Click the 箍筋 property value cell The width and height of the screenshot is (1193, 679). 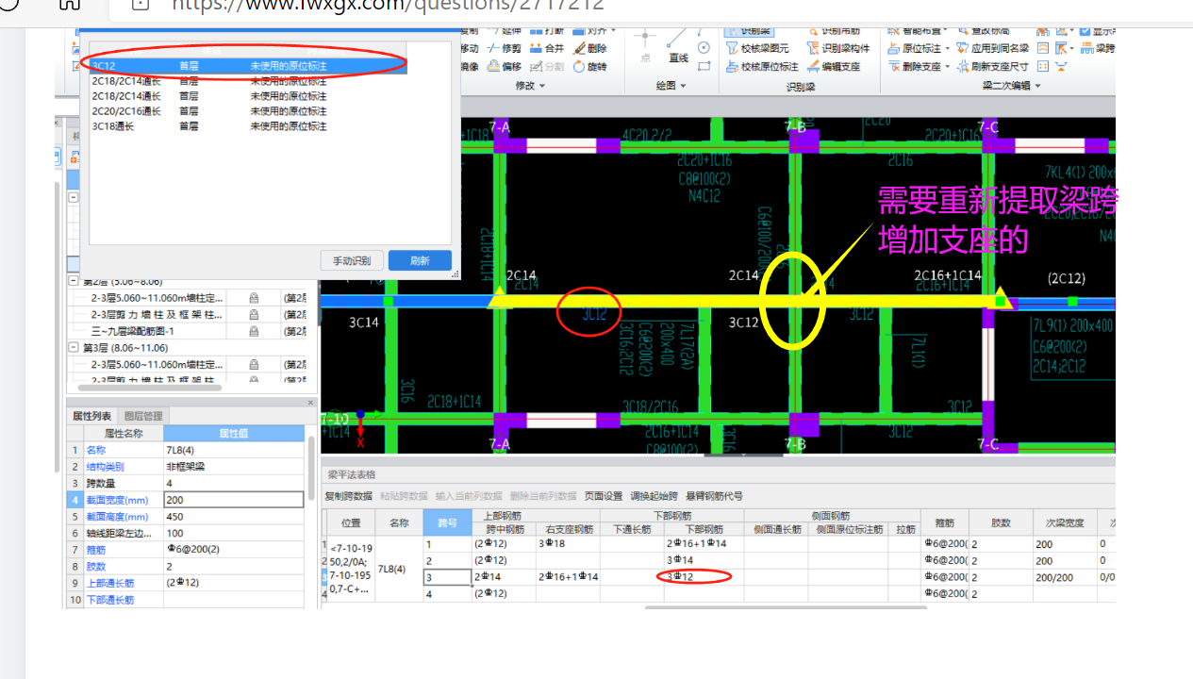tap(234, 550)
